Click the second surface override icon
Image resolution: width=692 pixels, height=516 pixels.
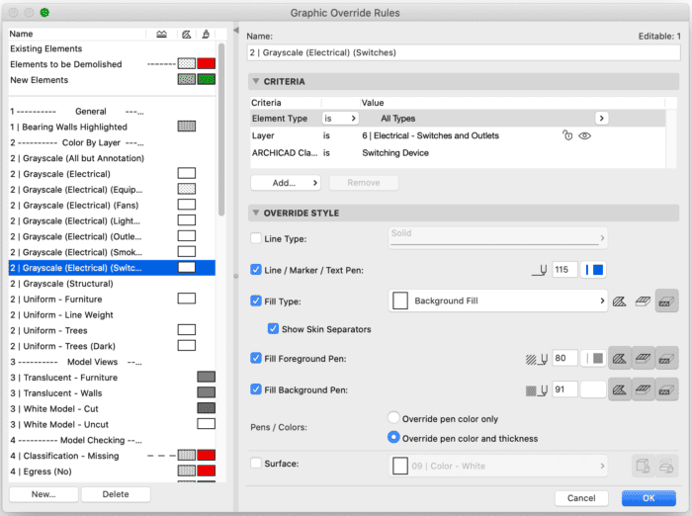click(x=667, y=466)
